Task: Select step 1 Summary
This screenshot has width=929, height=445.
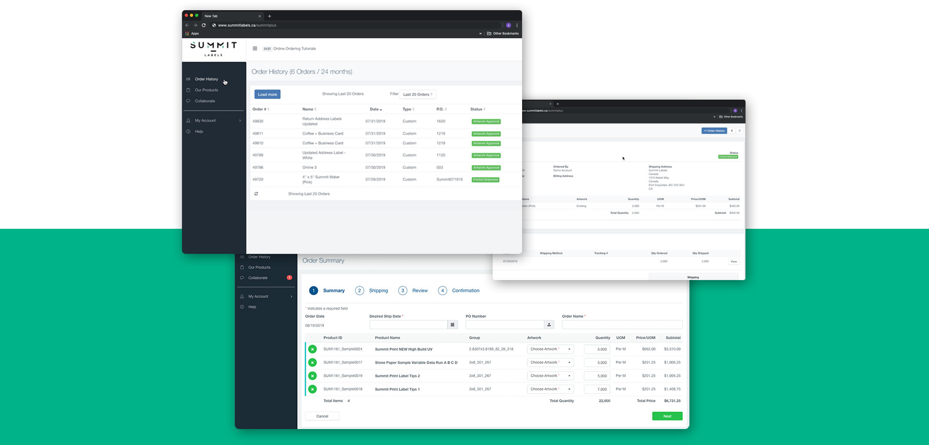Action: pos(327,291)
